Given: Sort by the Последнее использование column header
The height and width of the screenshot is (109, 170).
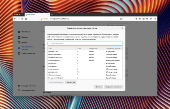Looking at the screenshot, I should pyautogui.click(x=114, y=48).
